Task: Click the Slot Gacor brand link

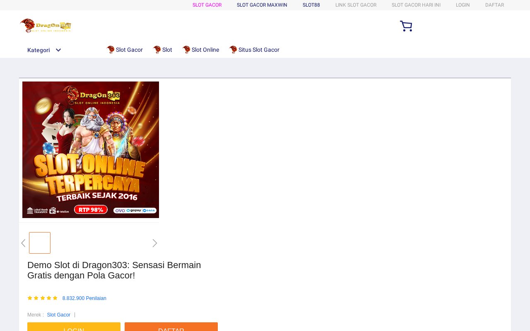Action: tap(59, 315)
